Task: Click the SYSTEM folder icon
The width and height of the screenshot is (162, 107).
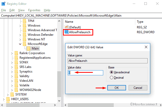Action: [12, 94]
